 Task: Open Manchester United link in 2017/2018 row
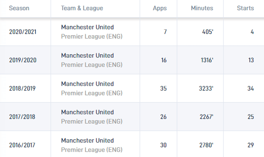(x=87, y=112)
